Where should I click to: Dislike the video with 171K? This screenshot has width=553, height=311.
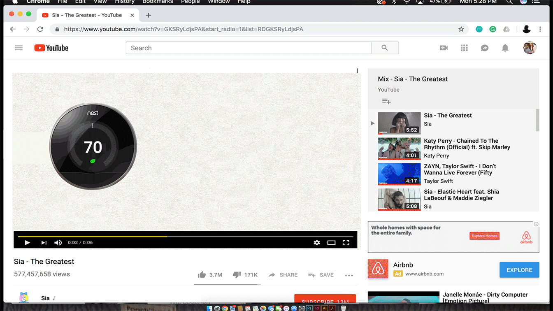[245, 275]
